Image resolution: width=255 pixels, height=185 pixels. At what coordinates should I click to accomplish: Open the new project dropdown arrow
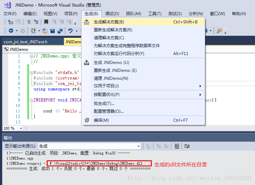point(39,31)
